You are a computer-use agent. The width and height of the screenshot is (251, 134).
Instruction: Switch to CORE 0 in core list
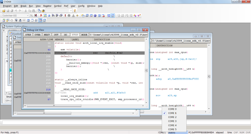172,109
